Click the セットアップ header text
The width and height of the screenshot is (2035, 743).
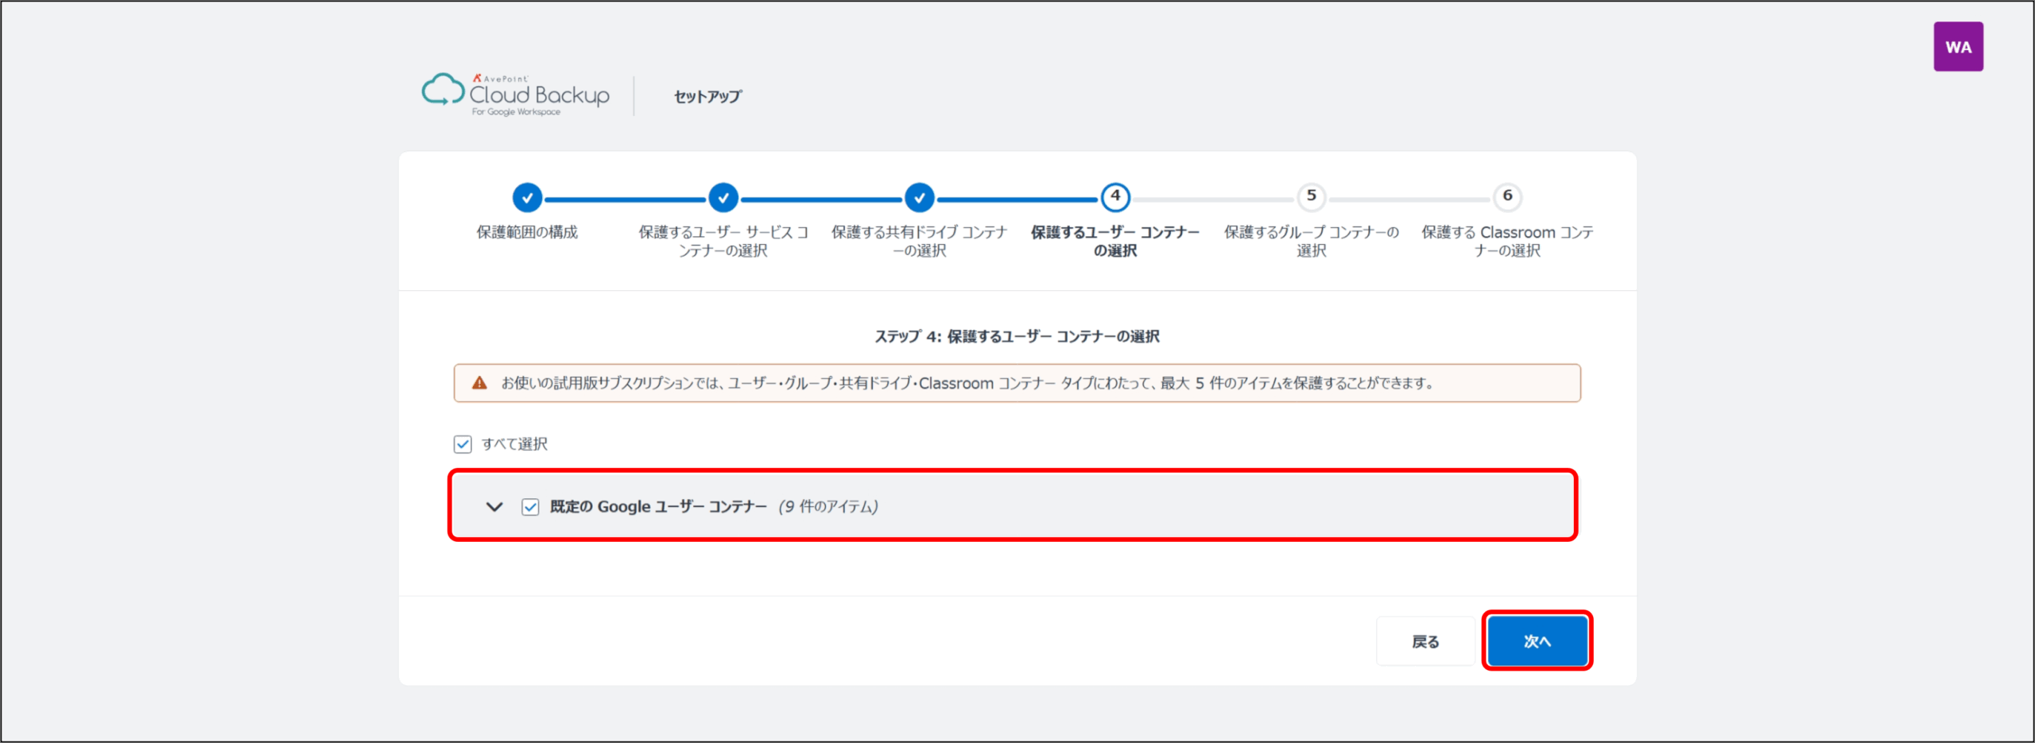[x=707, y=96]
